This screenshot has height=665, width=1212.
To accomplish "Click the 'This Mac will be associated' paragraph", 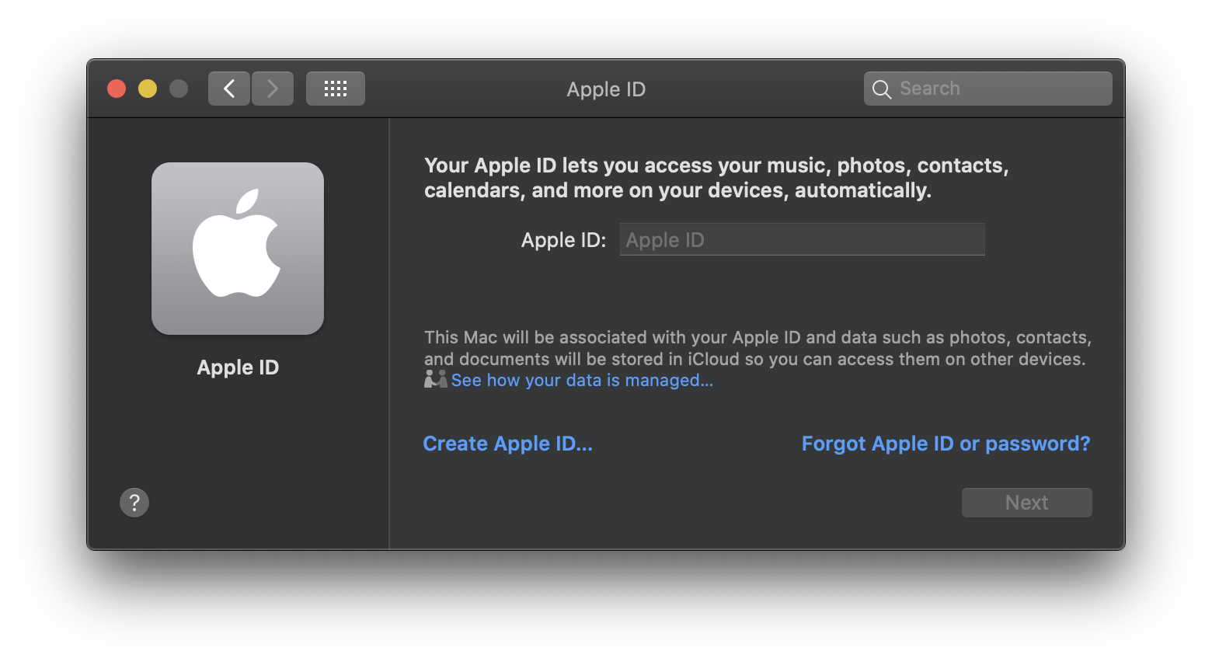I will [758, 348].
